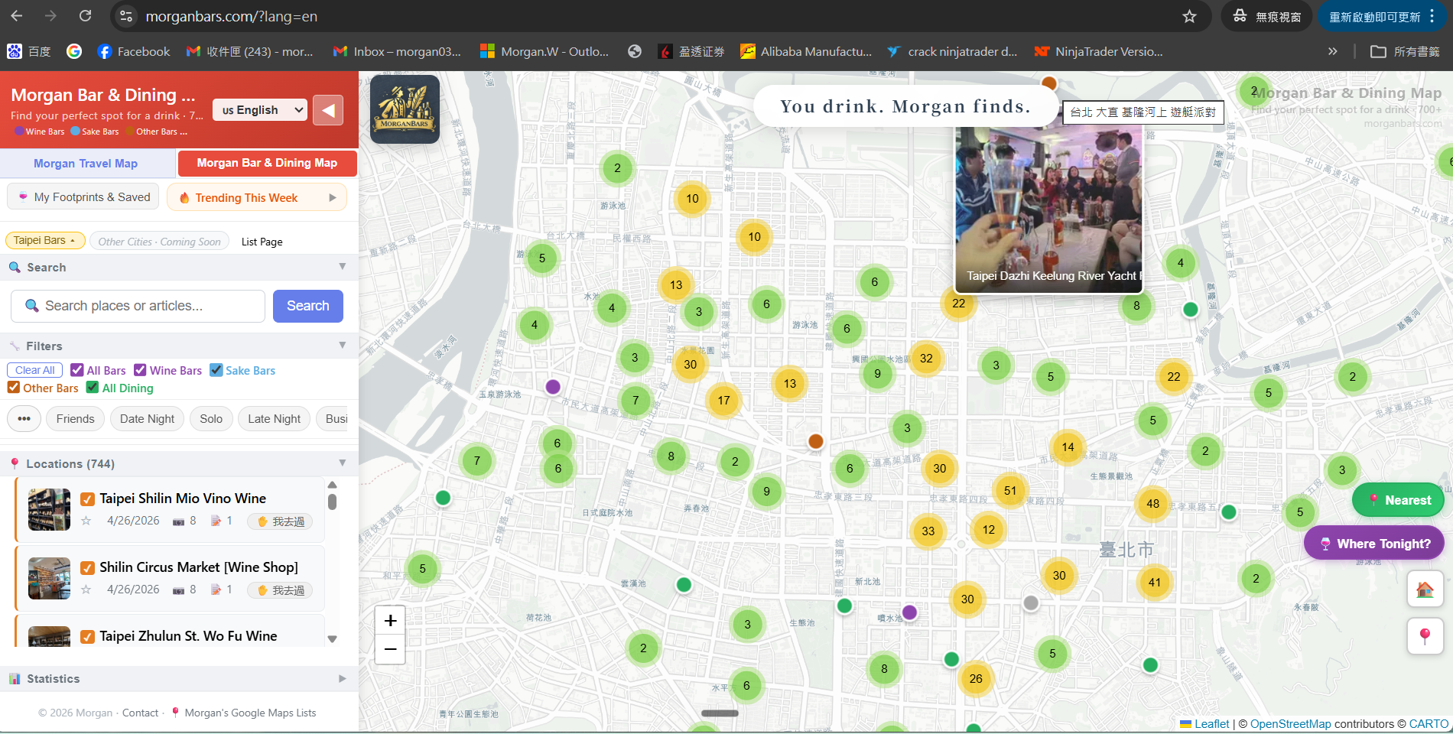Open the Chrome menu (three dots)
The image size is (1453, 734).
pyautogui.click(x=1432, y=16)
